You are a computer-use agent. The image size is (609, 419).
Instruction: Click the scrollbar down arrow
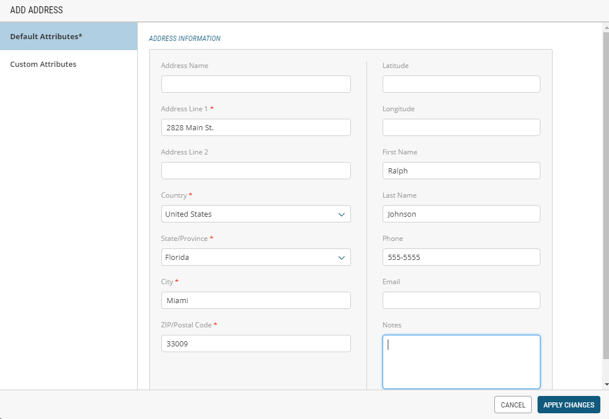pos(606,384)
